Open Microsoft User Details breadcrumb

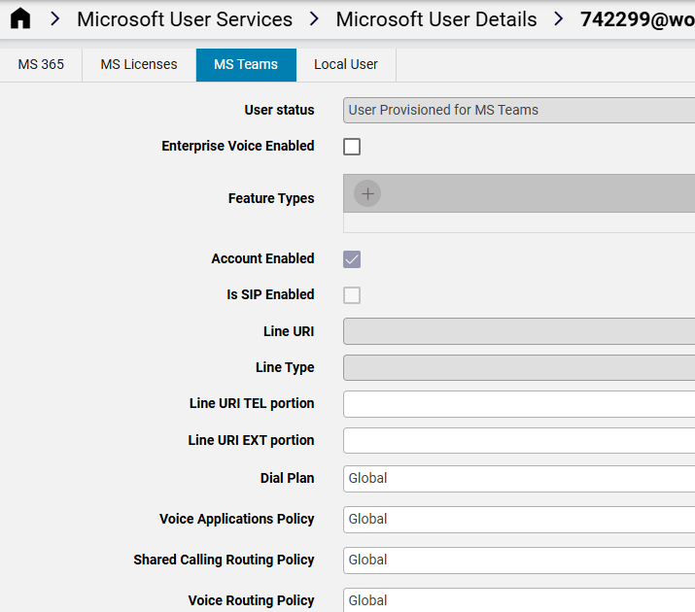tap(436, 19)
